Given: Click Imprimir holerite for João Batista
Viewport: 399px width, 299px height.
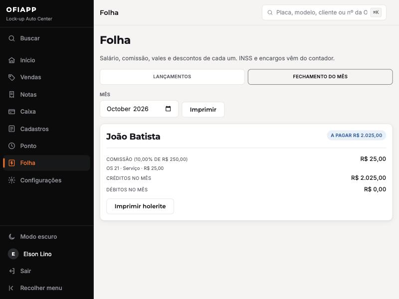Looking at the screenshot, I should [140, 206].
